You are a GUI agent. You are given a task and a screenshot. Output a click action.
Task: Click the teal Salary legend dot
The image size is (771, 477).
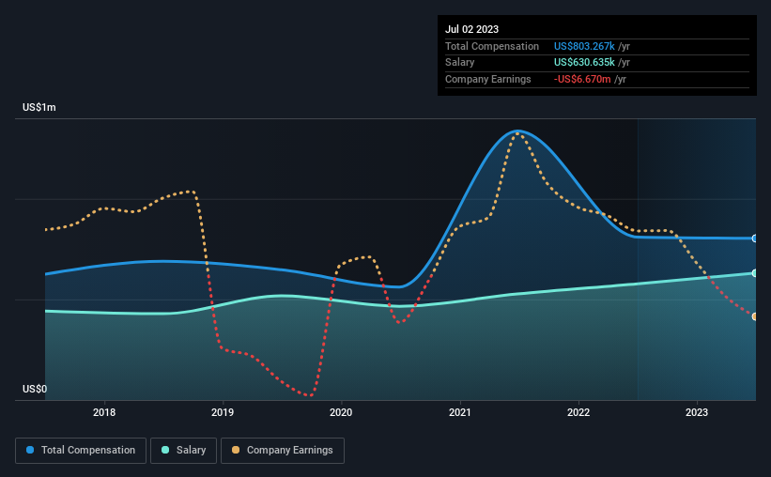pos(165,450)
